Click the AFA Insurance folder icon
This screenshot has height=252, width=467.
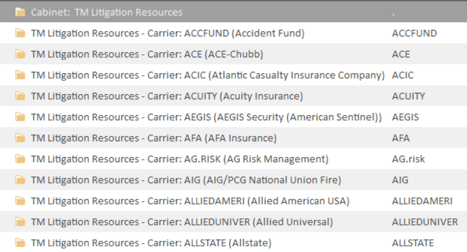click(x=20, y=138)
